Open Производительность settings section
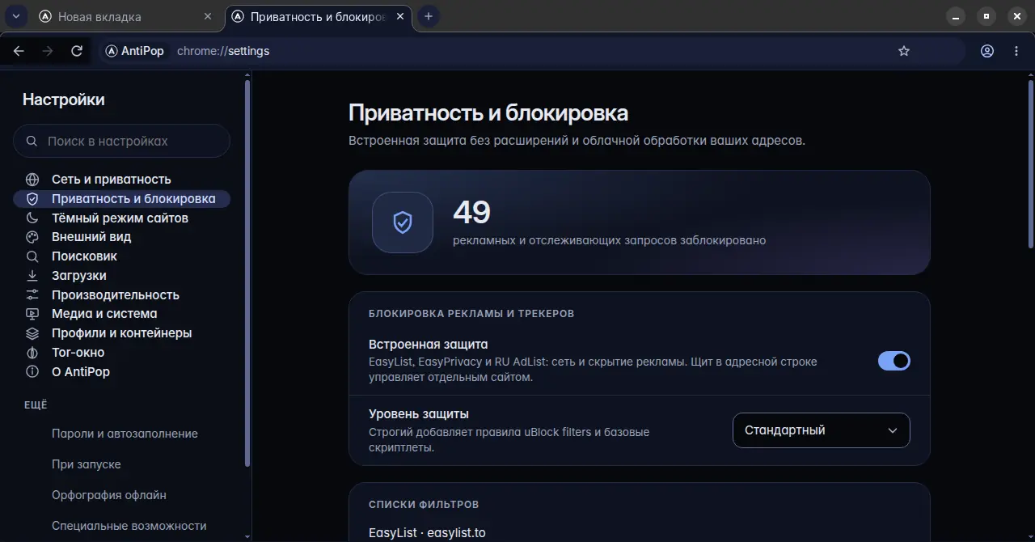The width and height of the screenshot is (1035, 542). click(121, 295)
